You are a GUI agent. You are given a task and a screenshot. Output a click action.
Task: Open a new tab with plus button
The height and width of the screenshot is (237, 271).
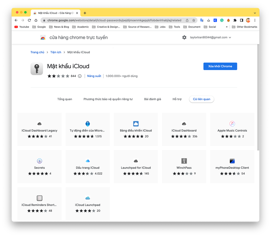(x=85, y=13)
